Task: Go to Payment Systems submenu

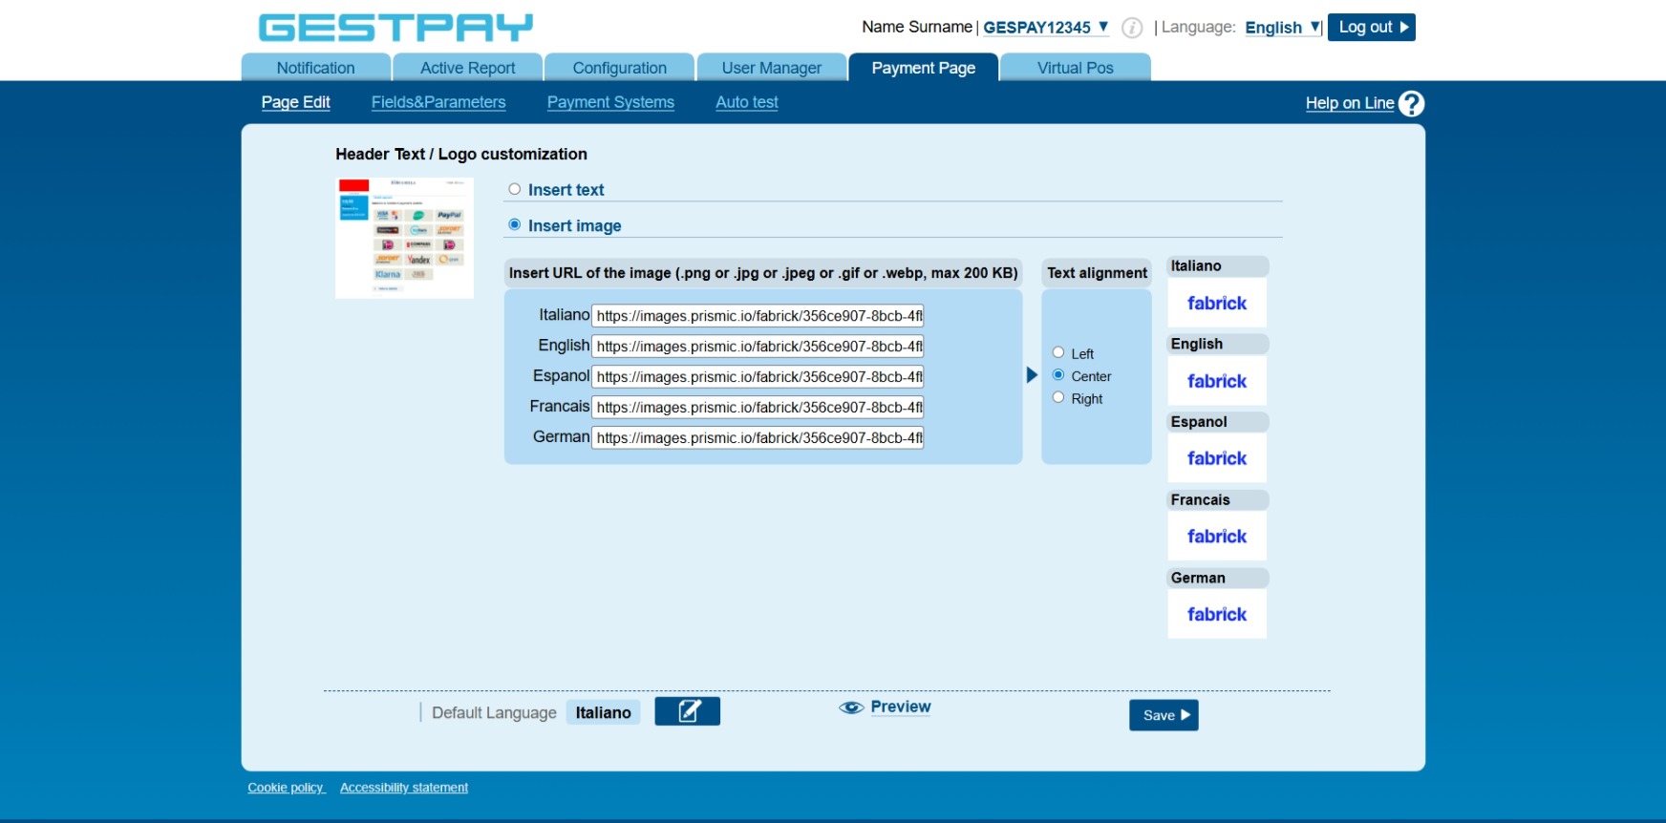Action: pyautogui.click(x=610, y=102)
